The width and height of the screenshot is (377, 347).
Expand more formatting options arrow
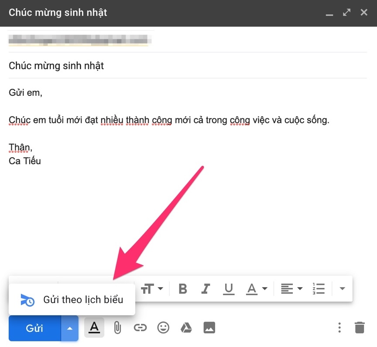click(342, 288)
